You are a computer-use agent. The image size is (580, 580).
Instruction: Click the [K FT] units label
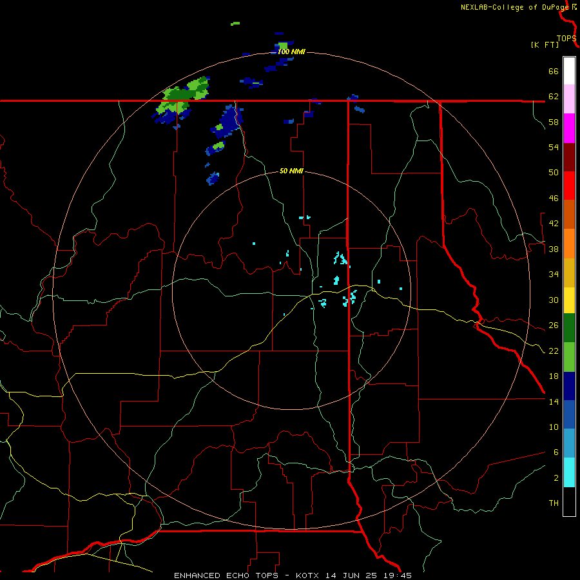[545, 45]
